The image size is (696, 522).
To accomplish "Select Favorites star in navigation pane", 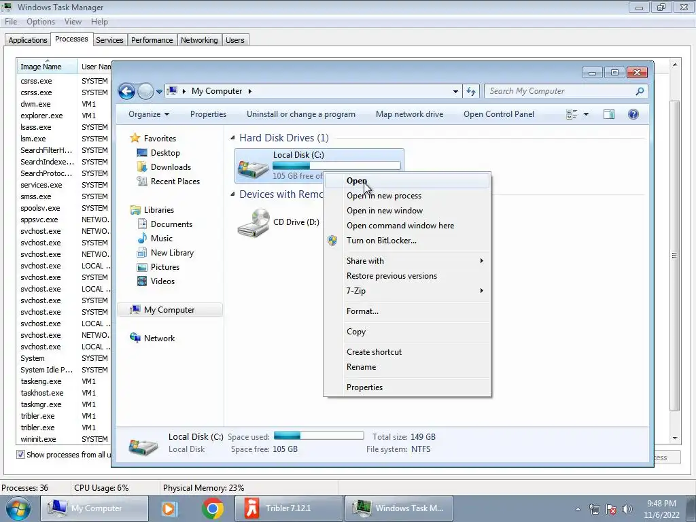I will click(135, 138).
